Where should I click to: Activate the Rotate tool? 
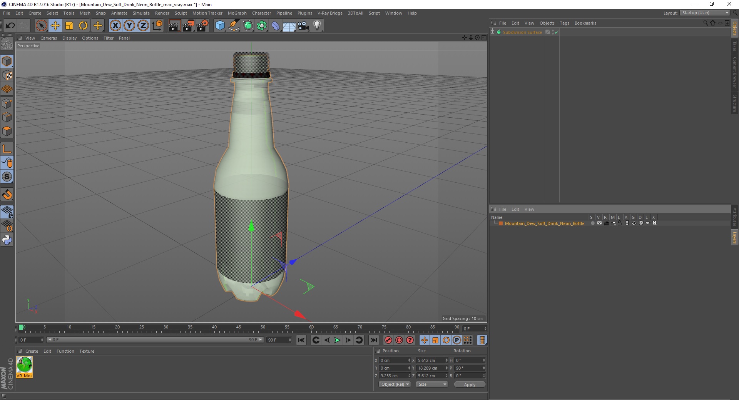83,26
